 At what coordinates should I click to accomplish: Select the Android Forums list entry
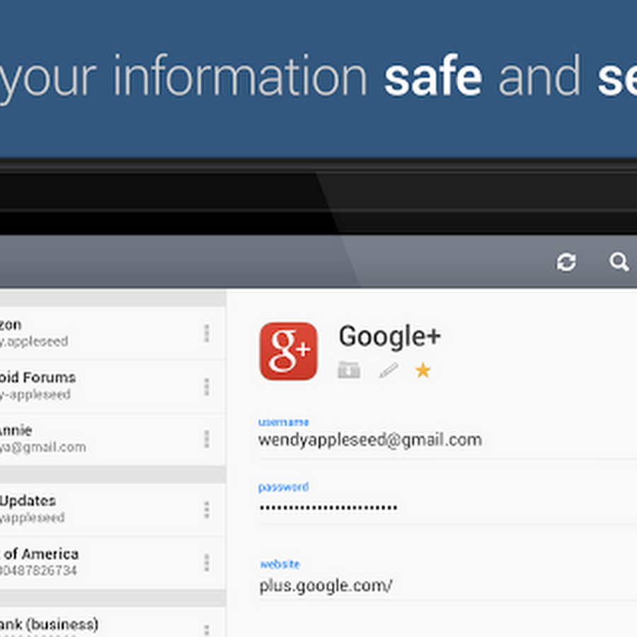click(x=85, y=386)
